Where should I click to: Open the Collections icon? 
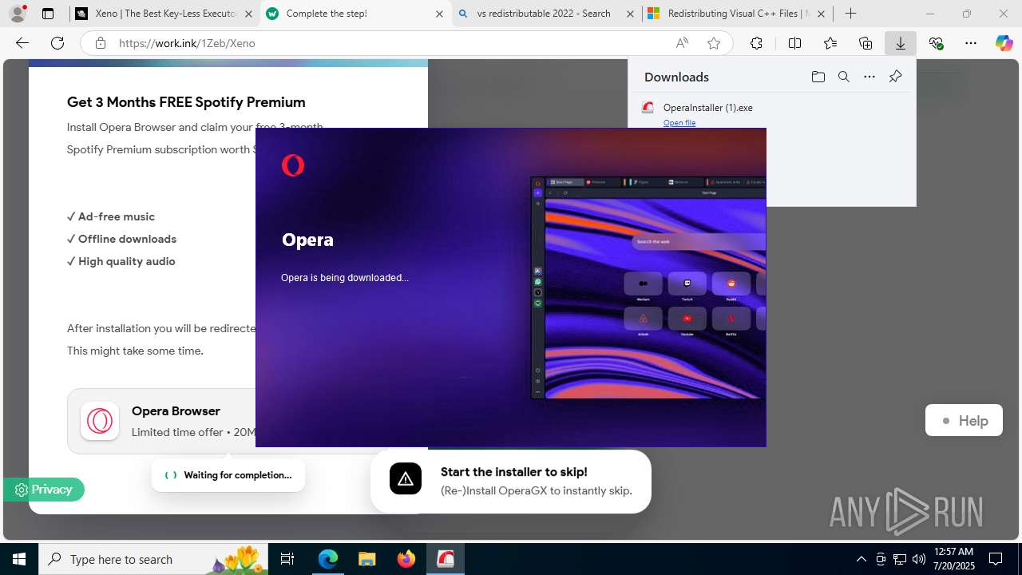pos(866,43)
